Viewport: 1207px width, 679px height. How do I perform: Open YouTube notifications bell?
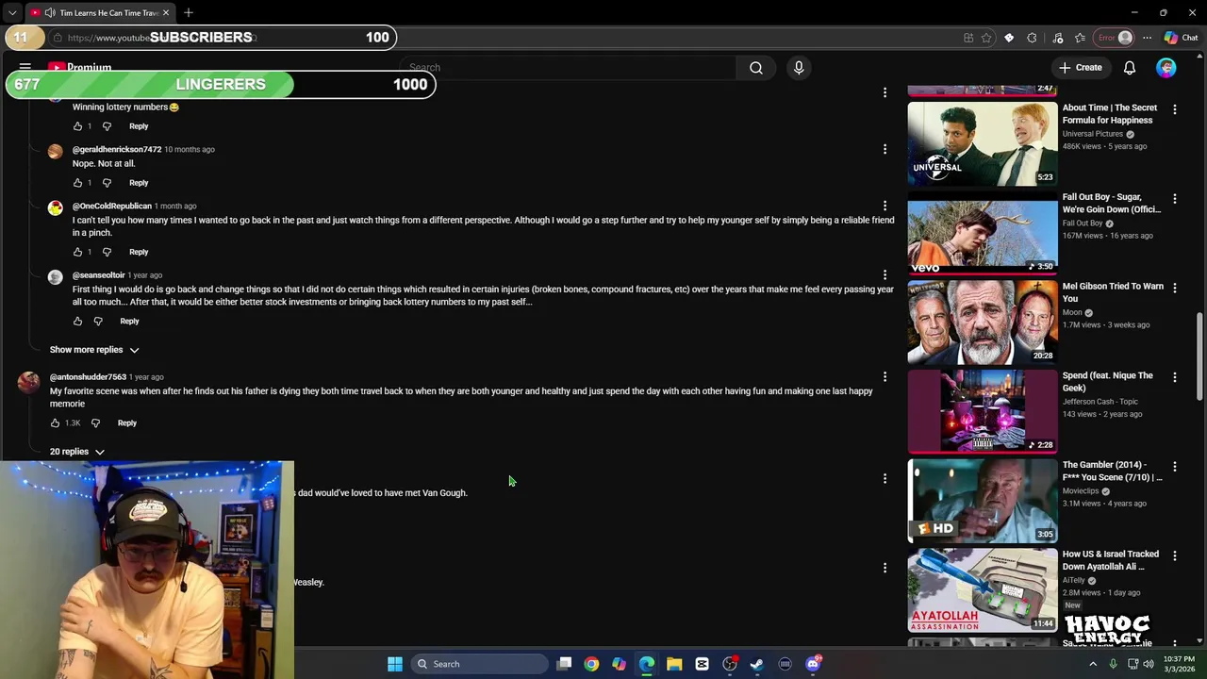pyautogui.click(x=1130, y=68)
